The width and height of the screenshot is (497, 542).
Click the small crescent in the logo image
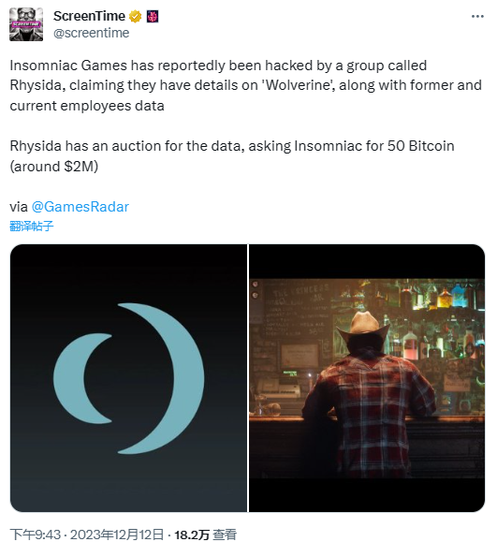coord(82,378)
